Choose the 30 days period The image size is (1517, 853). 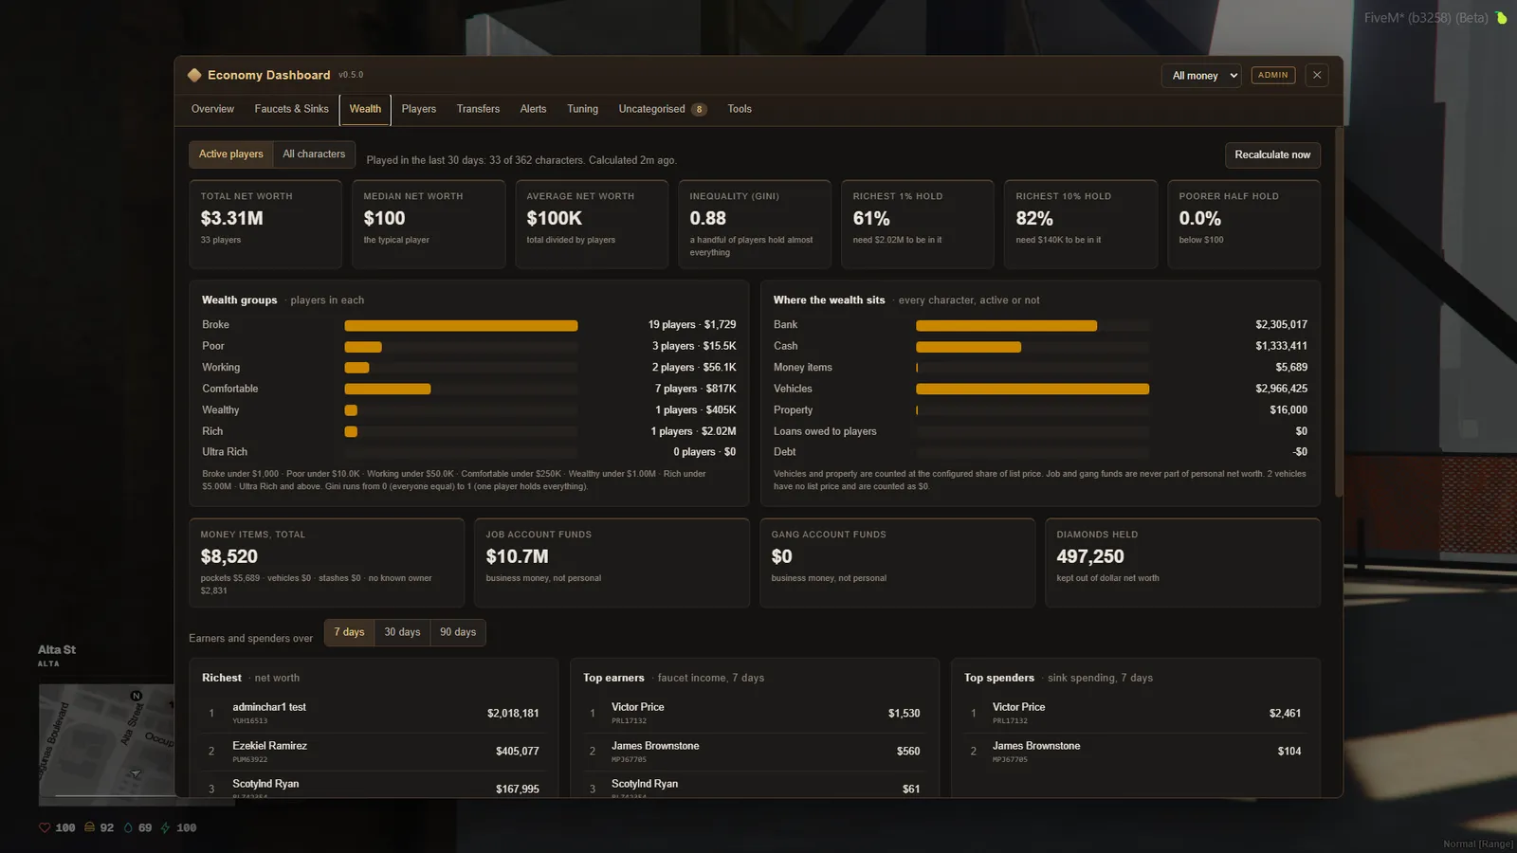point(402,632)
